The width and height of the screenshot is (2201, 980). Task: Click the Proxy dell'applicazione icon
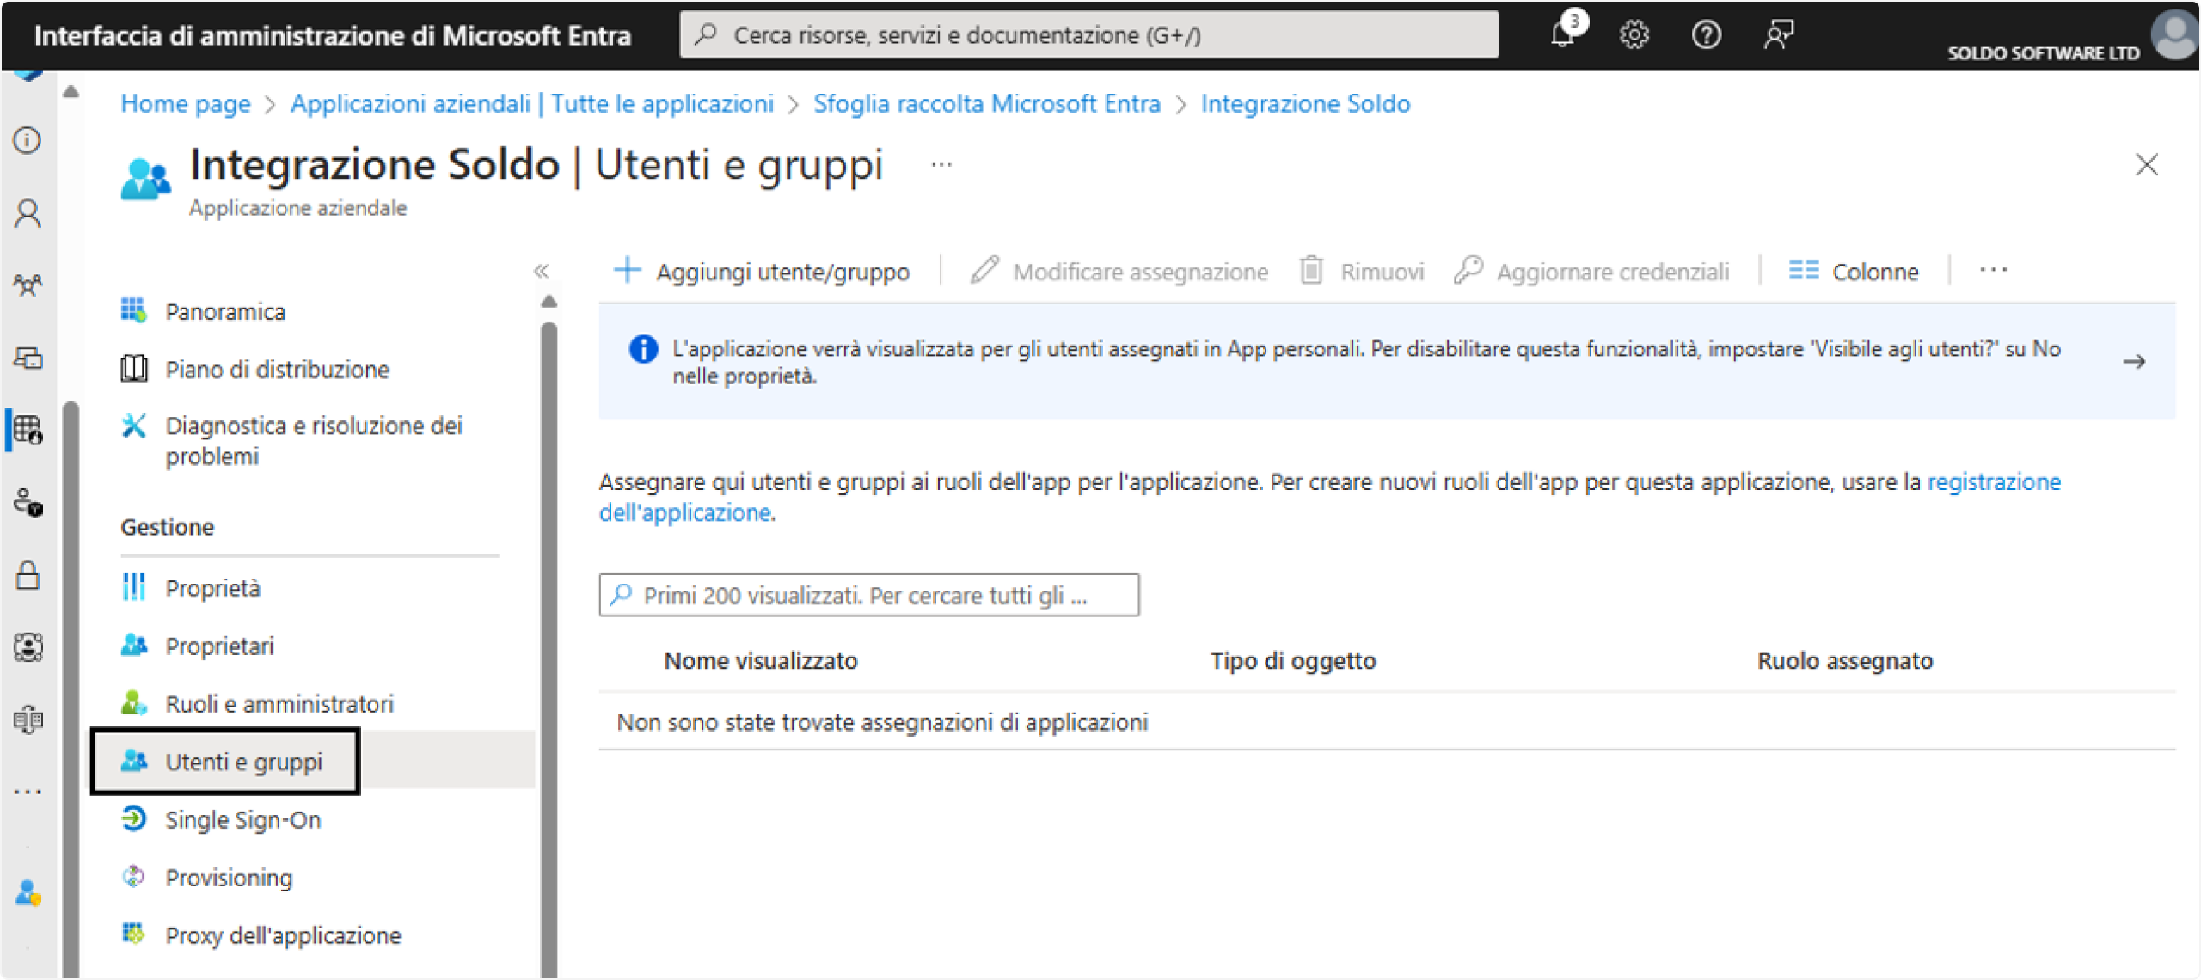tap(133, 934)
